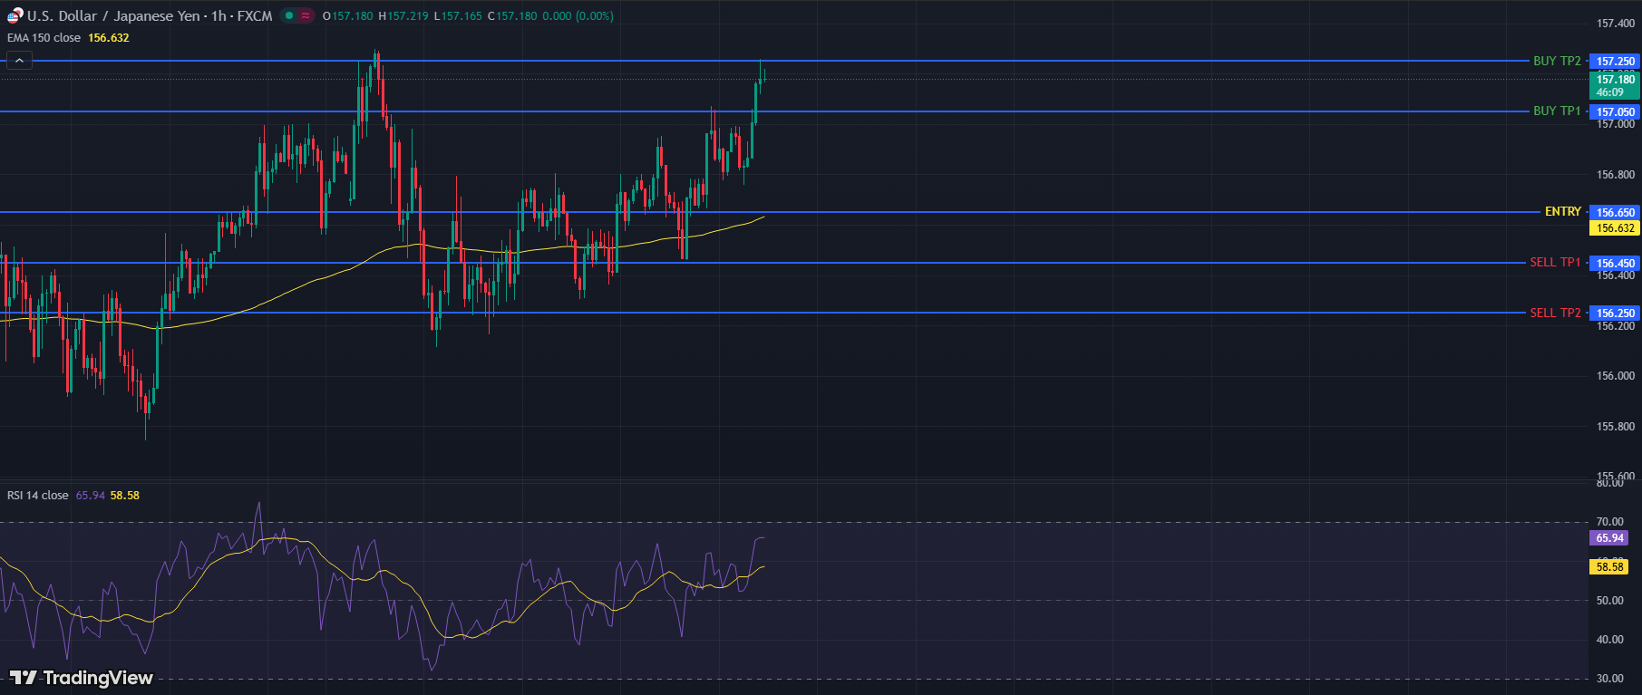Click the green 157.180 current price tag

(x=1615, y=85)
